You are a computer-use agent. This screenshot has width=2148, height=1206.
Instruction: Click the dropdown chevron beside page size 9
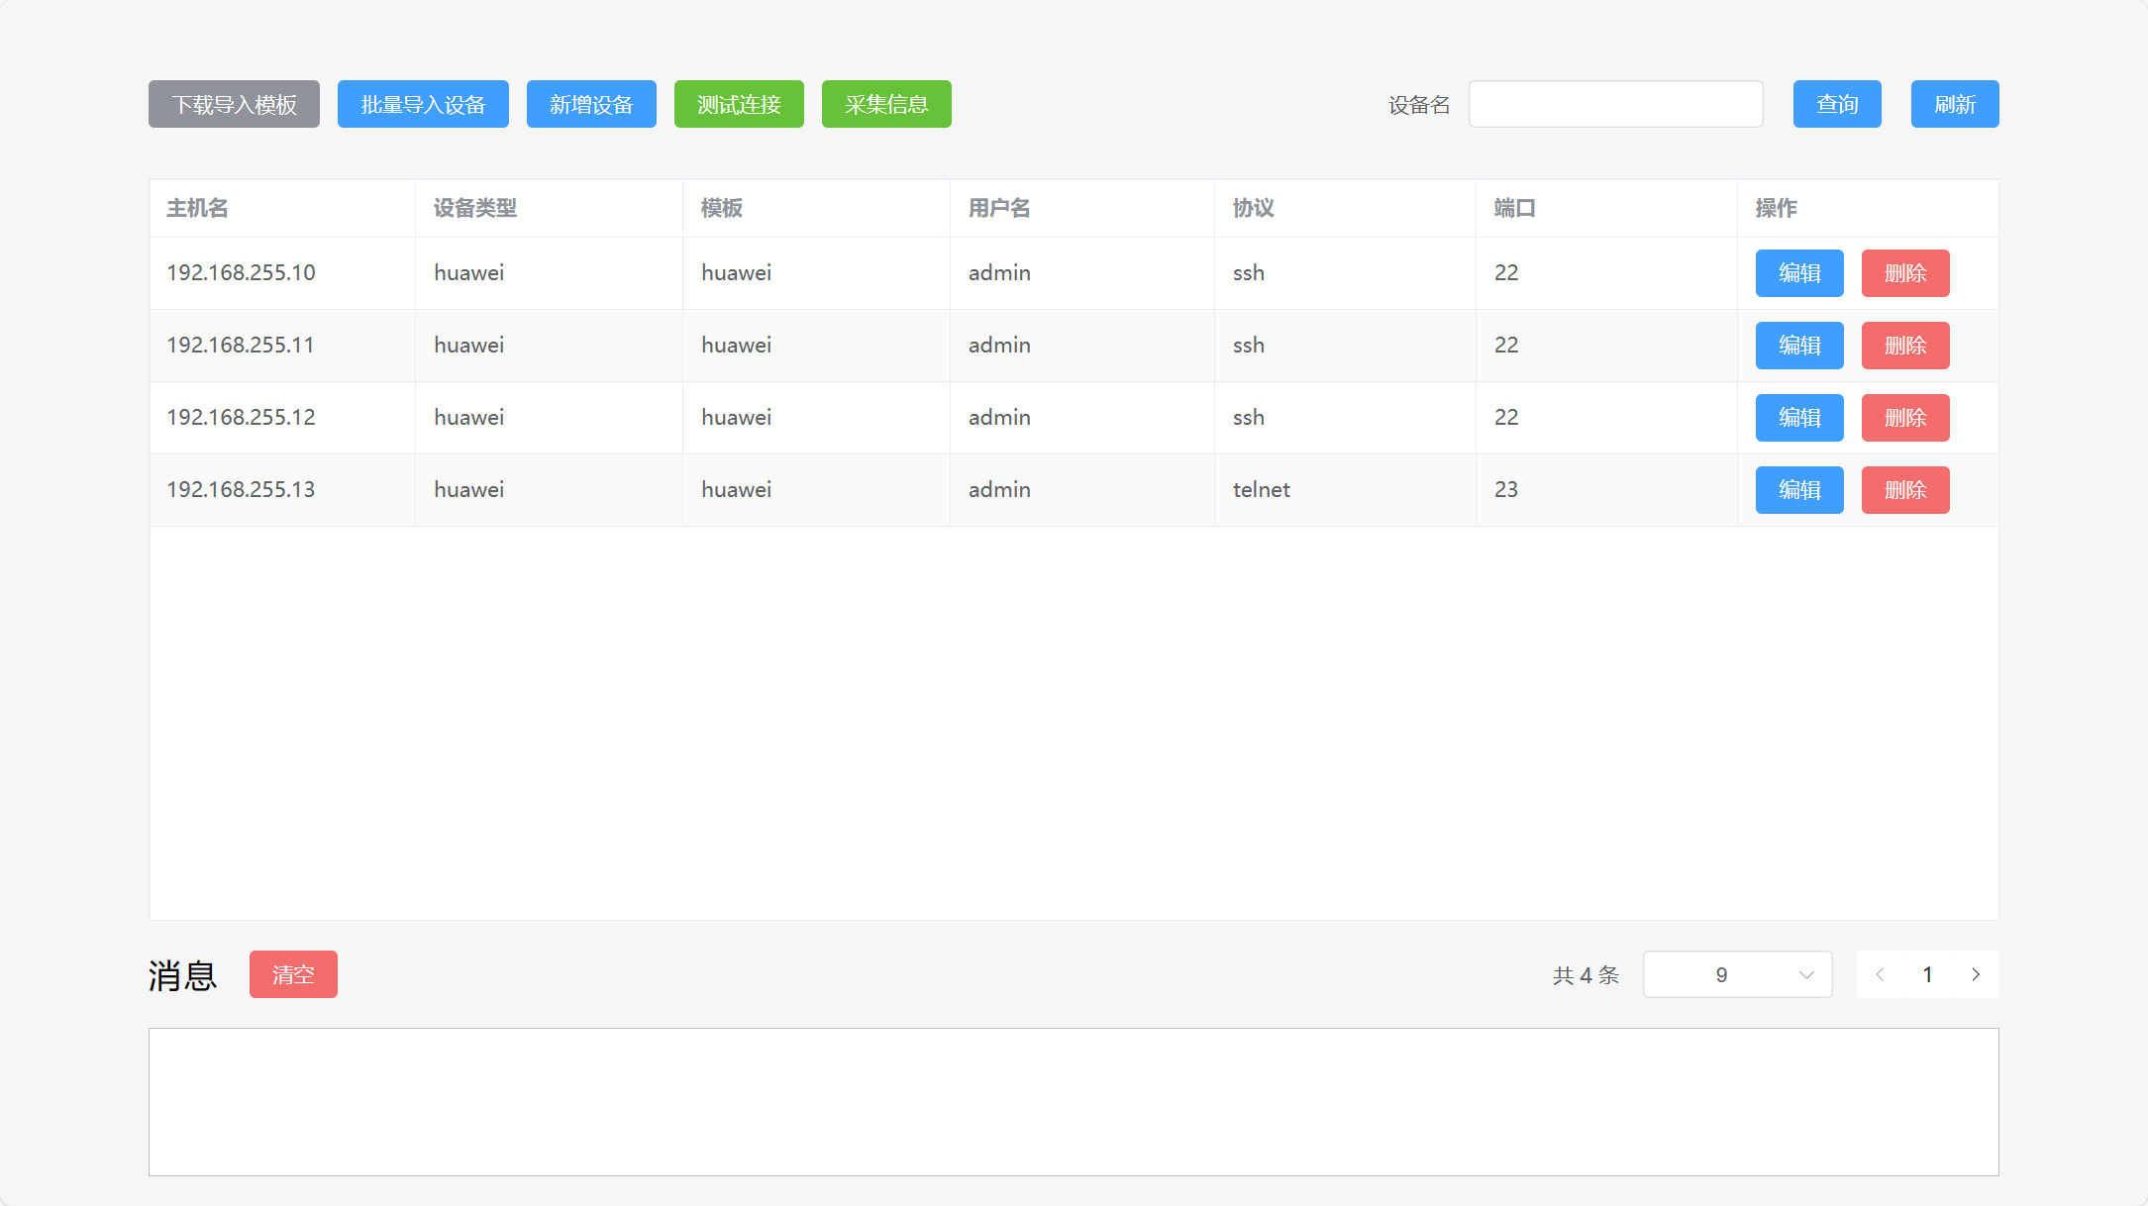click(1806, 974)
